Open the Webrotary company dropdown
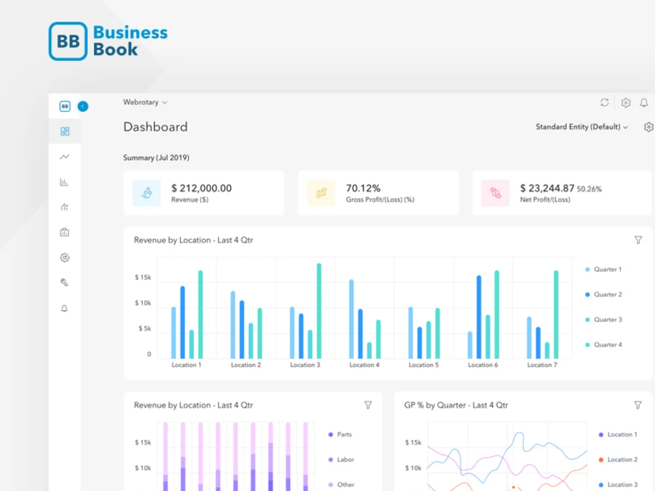Image resolution: width=655 pixels, height=491 pixels. point(145,102)
